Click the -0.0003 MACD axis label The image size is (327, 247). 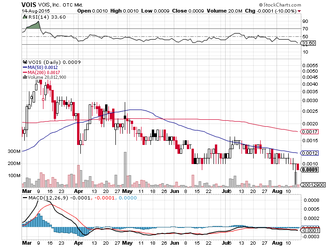click(x=311, y=237)
